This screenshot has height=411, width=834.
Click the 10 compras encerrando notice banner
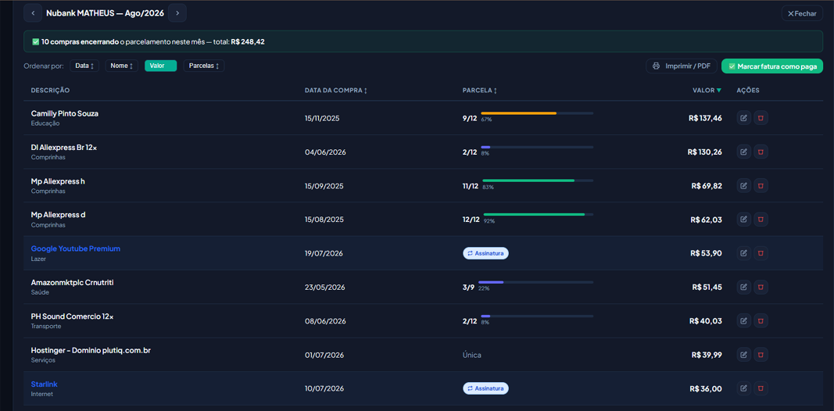(424, 41)
